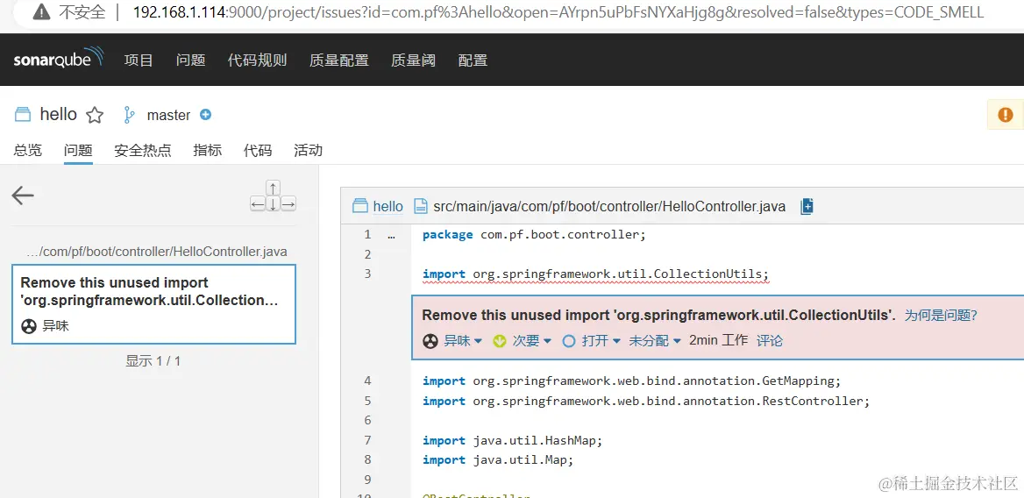
Task: Switch to the 代码 tab
Action: point(257,150)
